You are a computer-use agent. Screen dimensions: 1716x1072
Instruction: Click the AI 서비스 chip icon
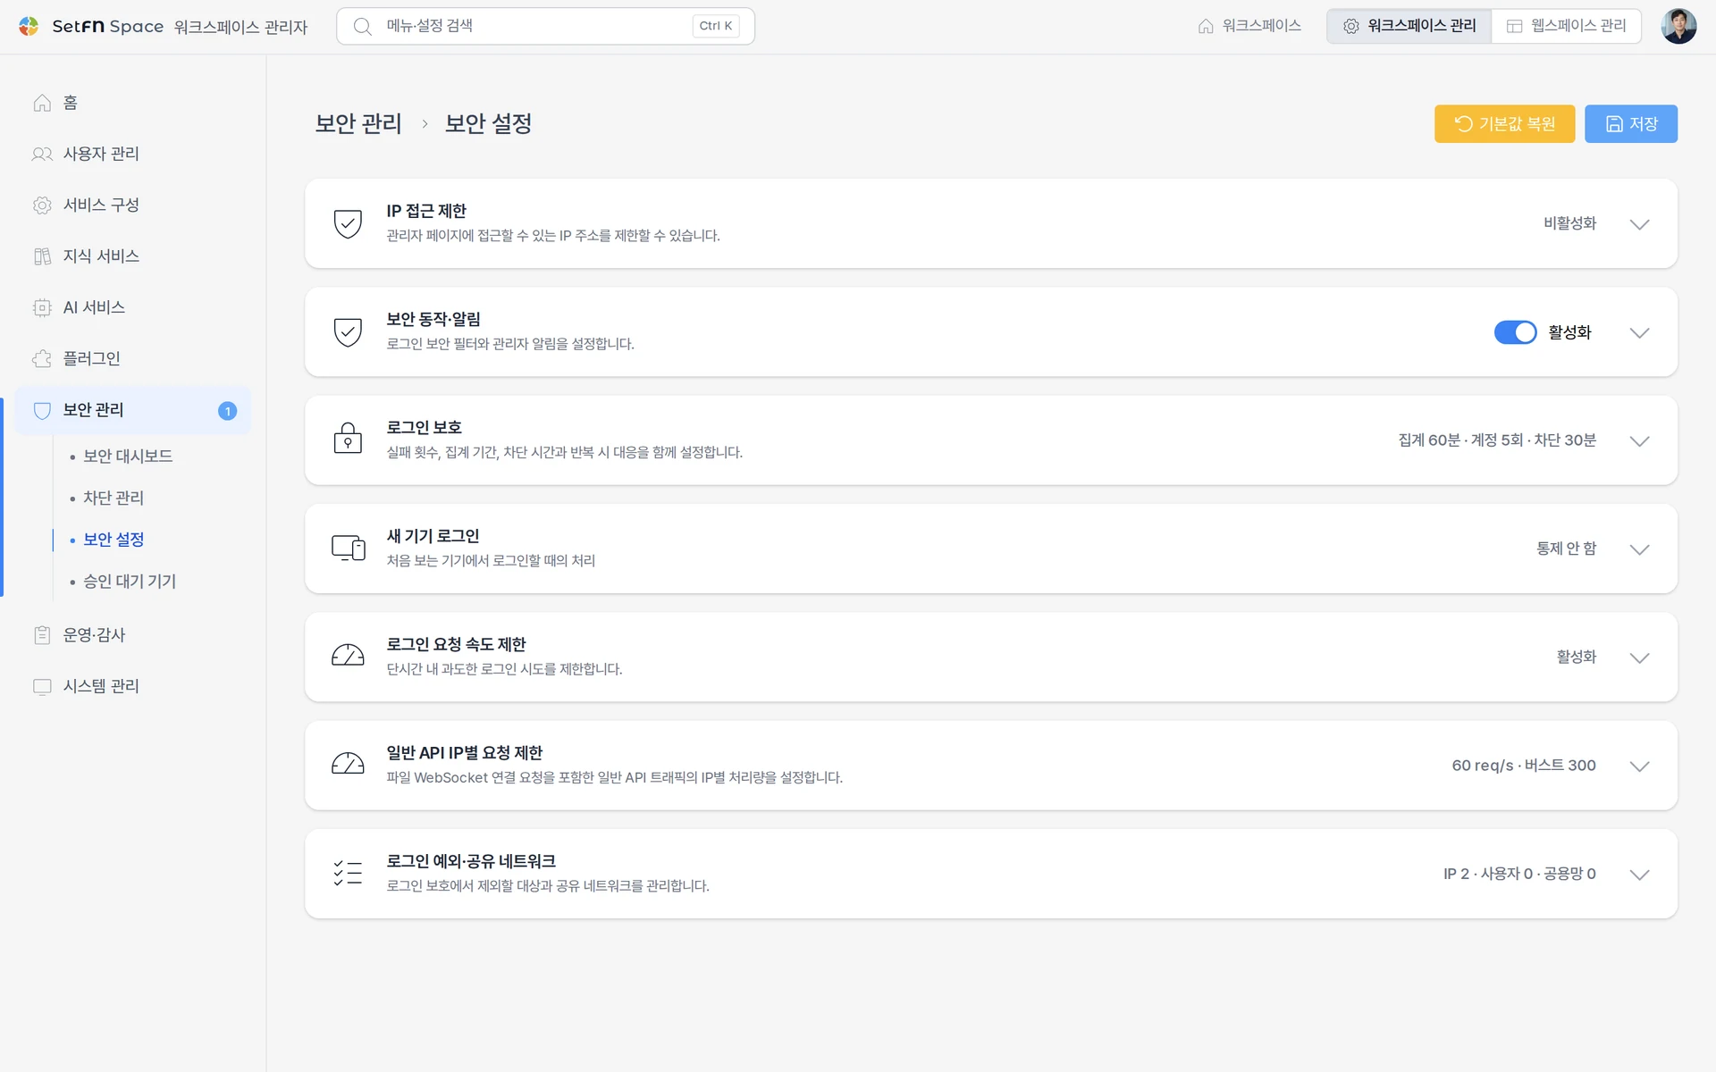tap(42, 307)
